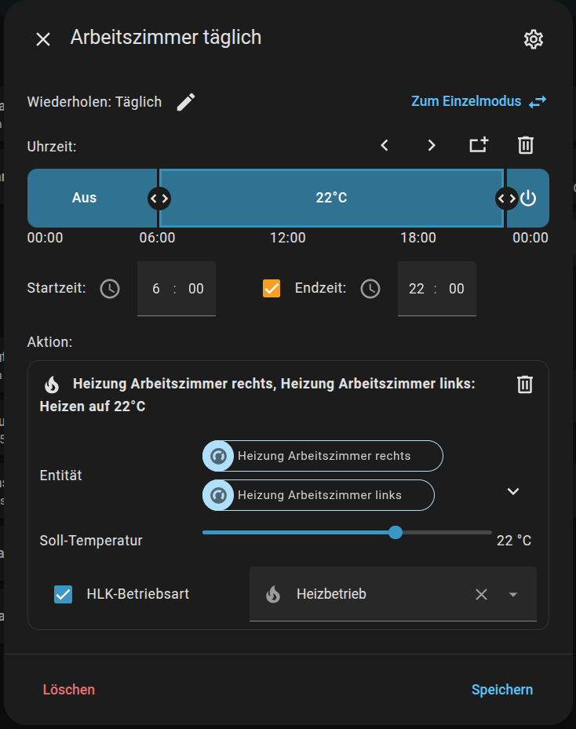The image size is (576, 729).
Task: Click the Speichern button
Action: pos(501,690)
